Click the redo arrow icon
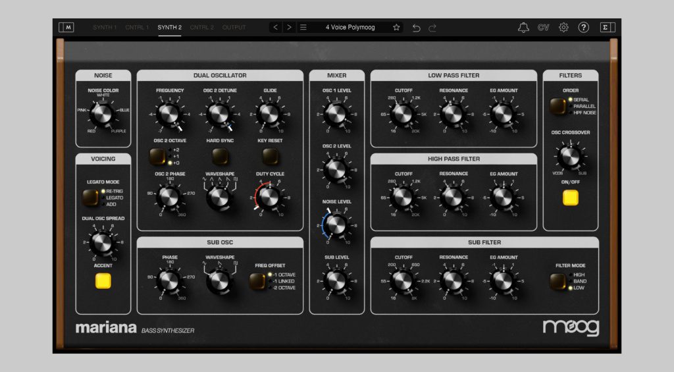This screenshot has height=372, width=674. pos(432,28)
